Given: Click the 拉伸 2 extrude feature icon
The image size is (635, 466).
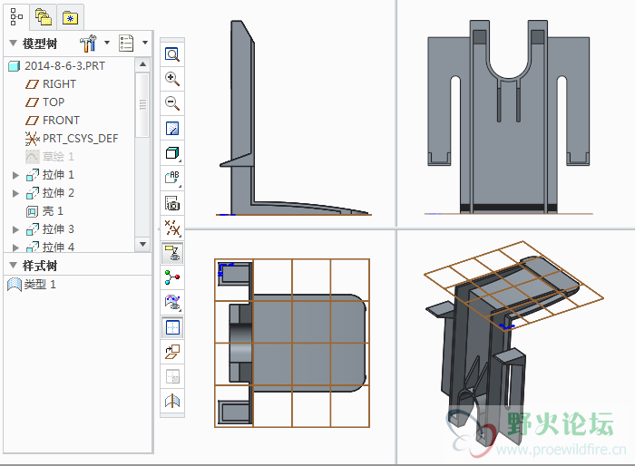Looking at the screenshot, I should point(33,193).
